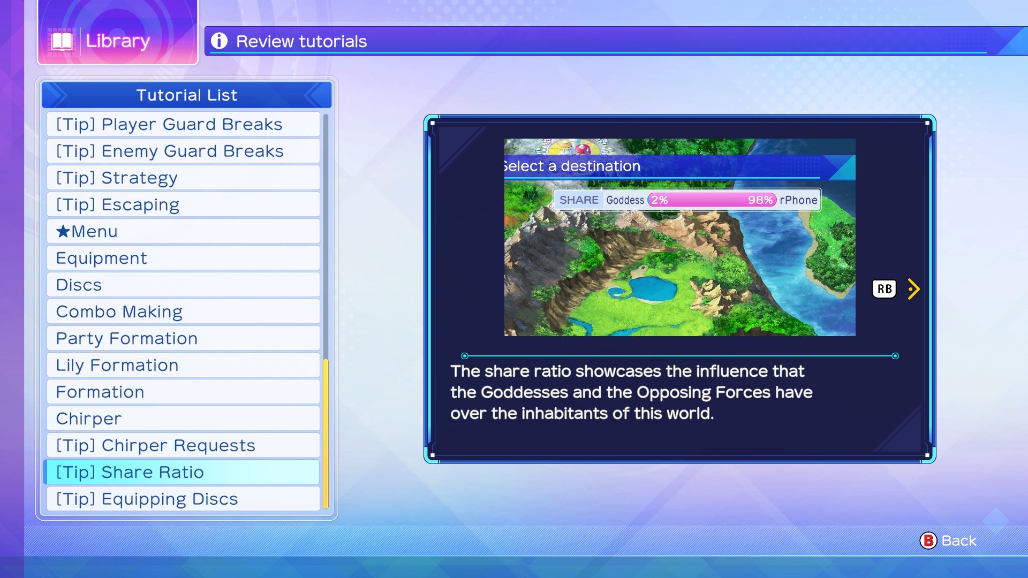This screenshot has height=578, width=1028.
Task: Open the Enemy Guard Breaks tip
Action: tap(183, 151)
